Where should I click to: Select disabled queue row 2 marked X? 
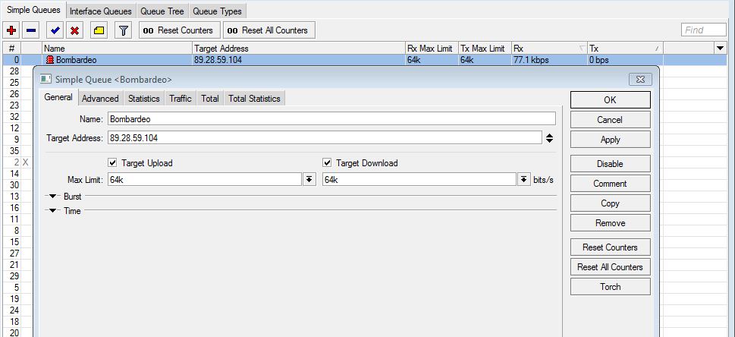point(17,162)
